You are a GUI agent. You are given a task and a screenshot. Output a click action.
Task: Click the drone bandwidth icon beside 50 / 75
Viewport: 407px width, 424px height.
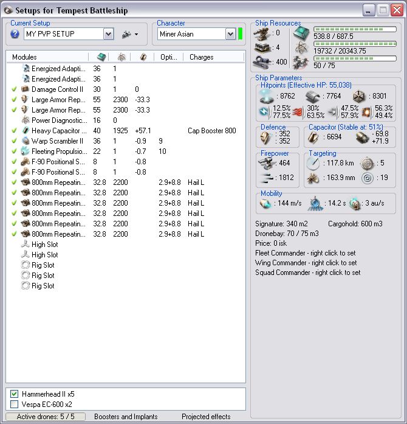point(301,63)
